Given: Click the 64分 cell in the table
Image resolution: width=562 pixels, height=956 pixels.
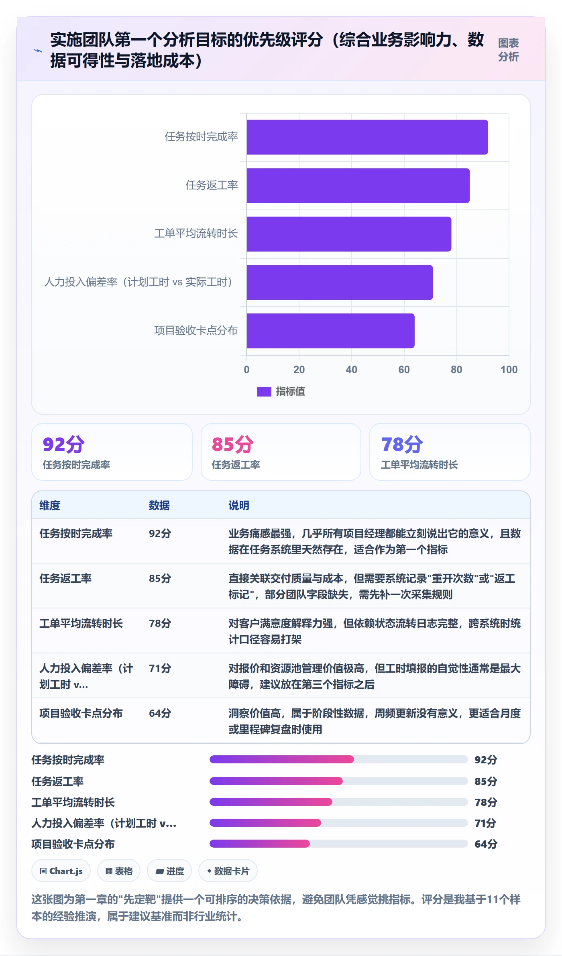Looking at the screenshot, I should coord(160,713).
